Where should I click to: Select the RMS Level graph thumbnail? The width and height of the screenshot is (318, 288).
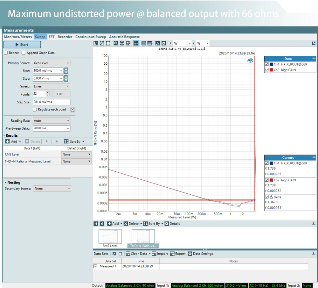110,237
